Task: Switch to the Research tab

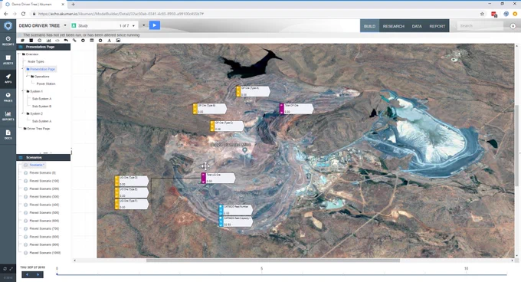Action: coord(393,26)
